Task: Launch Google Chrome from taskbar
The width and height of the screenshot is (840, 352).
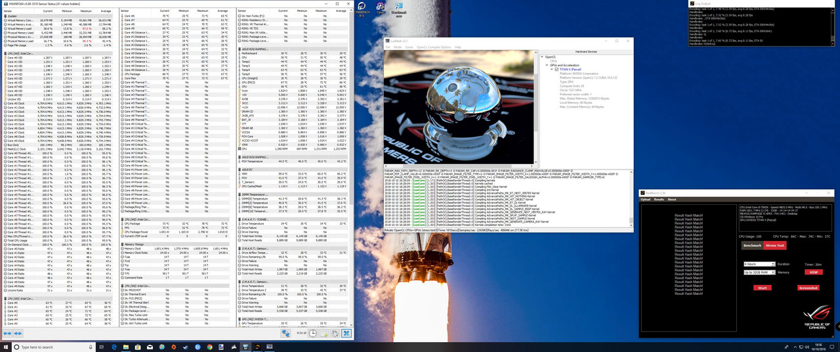Action: pyautogui.click(x=210, y=347)
